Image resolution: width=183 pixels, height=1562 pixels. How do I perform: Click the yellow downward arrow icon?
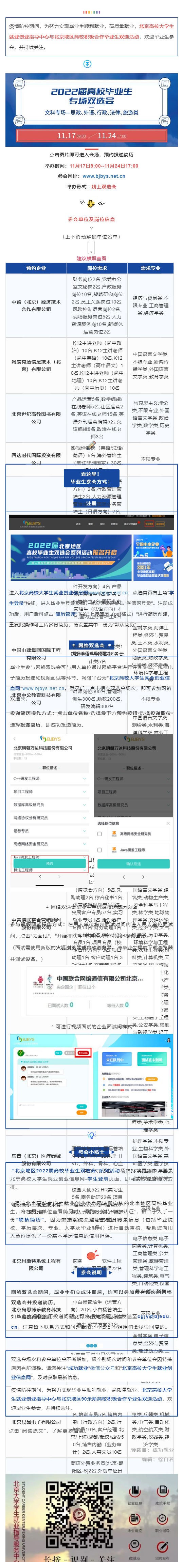click(x=91, y=203)
